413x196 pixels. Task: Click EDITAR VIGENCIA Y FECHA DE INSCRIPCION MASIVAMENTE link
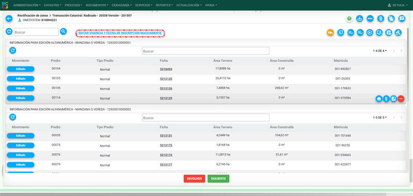(120, 33)
